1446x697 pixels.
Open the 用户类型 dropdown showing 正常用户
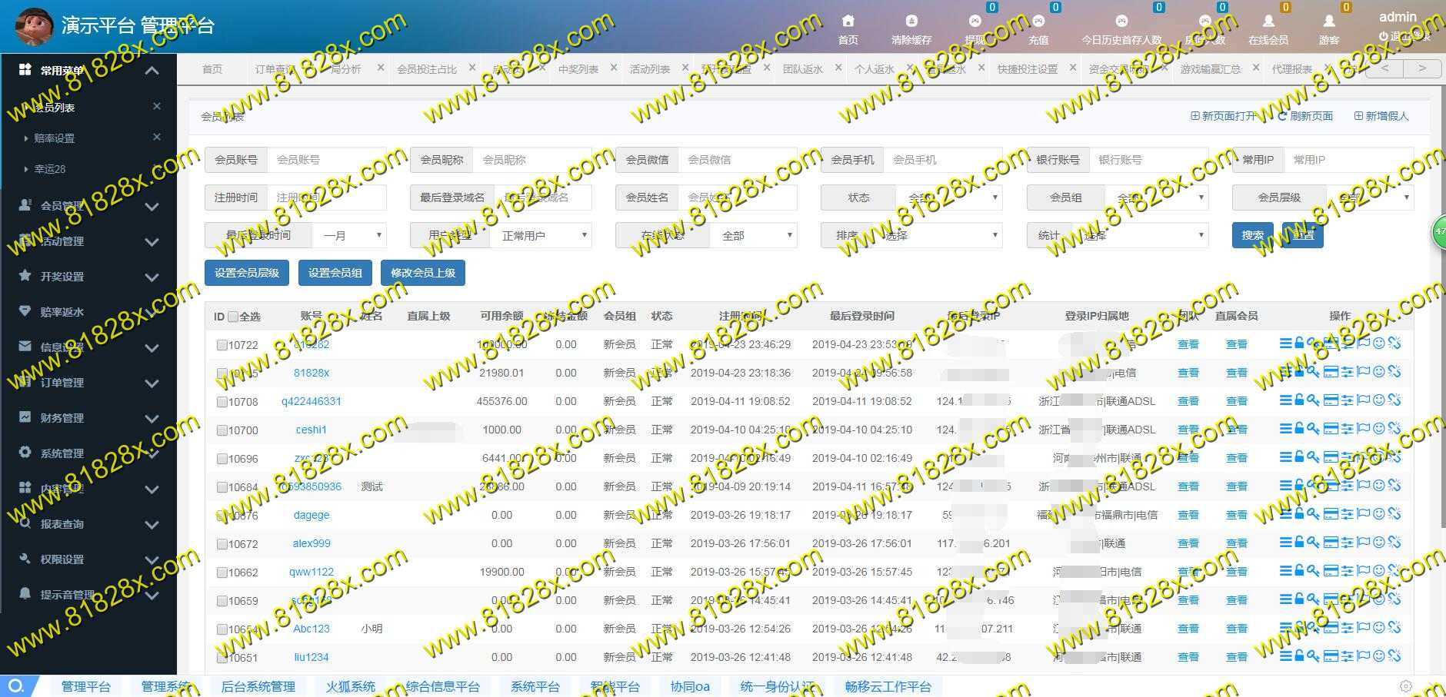(540, 236)
